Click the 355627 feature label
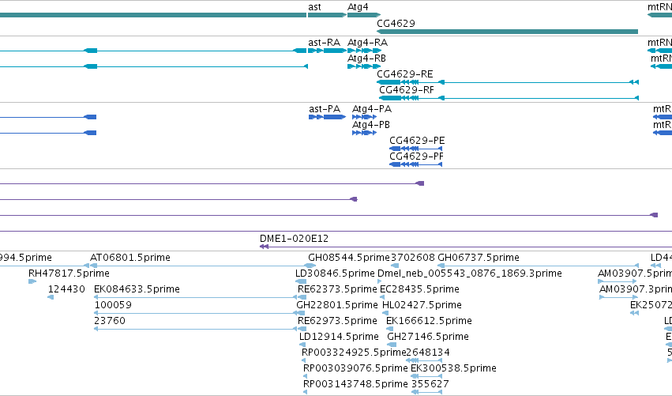Viewport: 672px width, 396px height. pos(430,384)
